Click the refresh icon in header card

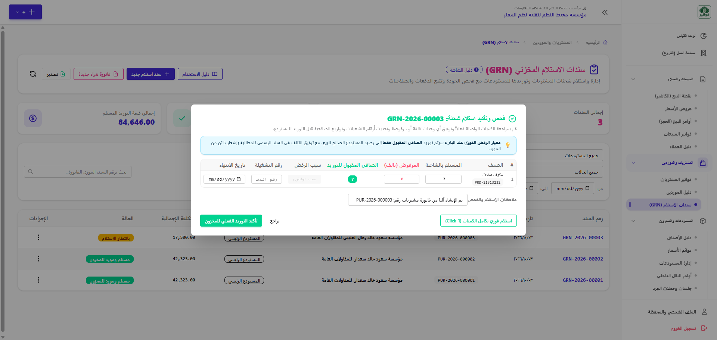point(33,74)
